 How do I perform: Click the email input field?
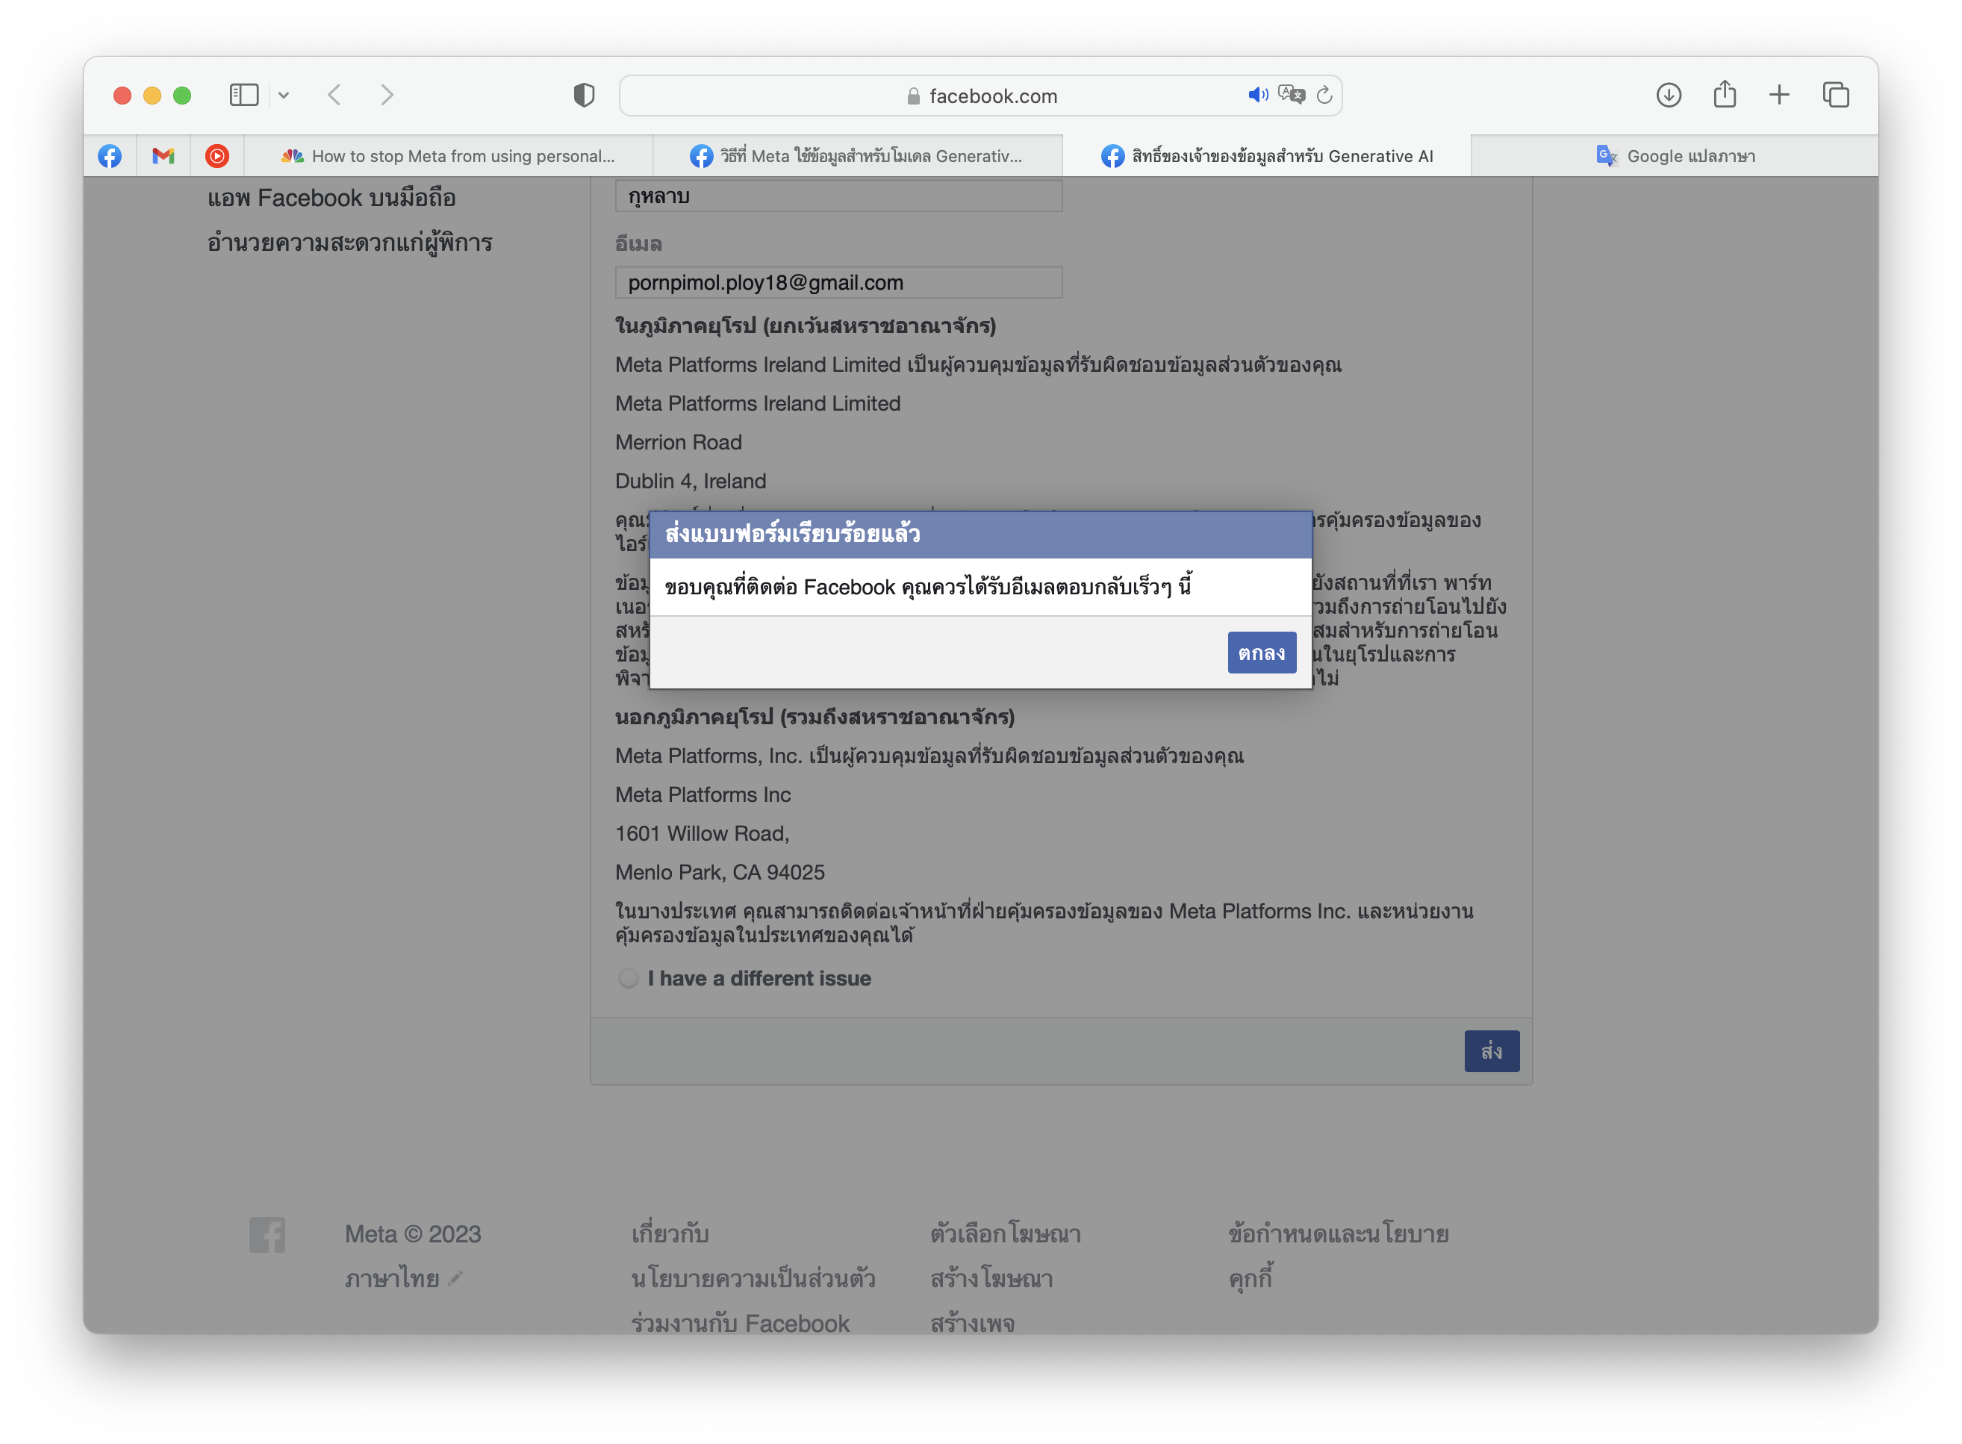[x=838, y=282]
